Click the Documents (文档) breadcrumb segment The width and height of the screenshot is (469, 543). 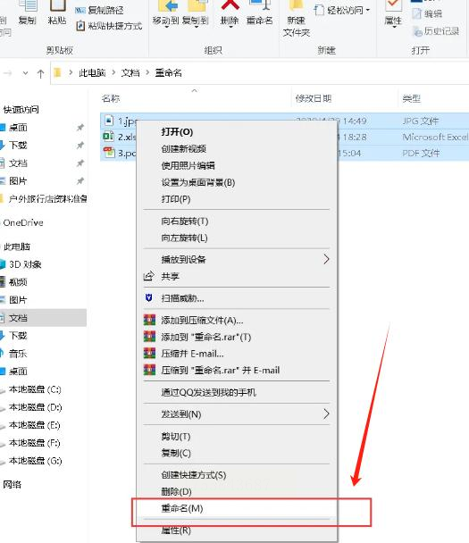130,72
